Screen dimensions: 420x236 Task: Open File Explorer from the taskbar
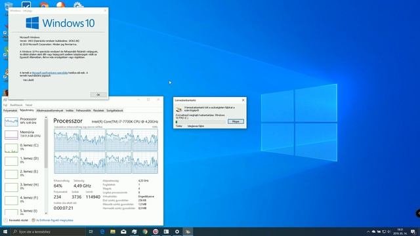[113, 231]
